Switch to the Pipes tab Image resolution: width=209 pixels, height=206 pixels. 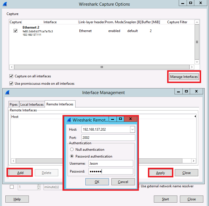click(14, 104)
